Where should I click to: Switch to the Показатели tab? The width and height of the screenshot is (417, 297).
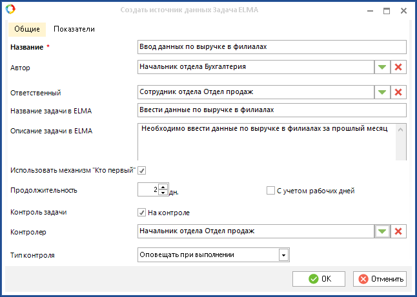tap(74, 29)
